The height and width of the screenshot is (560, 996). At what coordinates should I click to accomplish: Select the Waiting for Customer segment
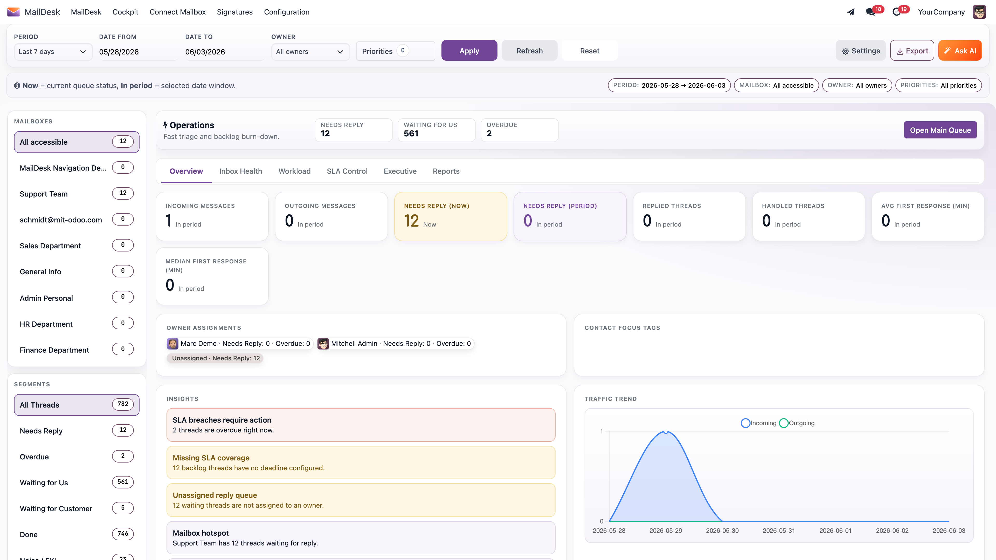coord(77,508)
